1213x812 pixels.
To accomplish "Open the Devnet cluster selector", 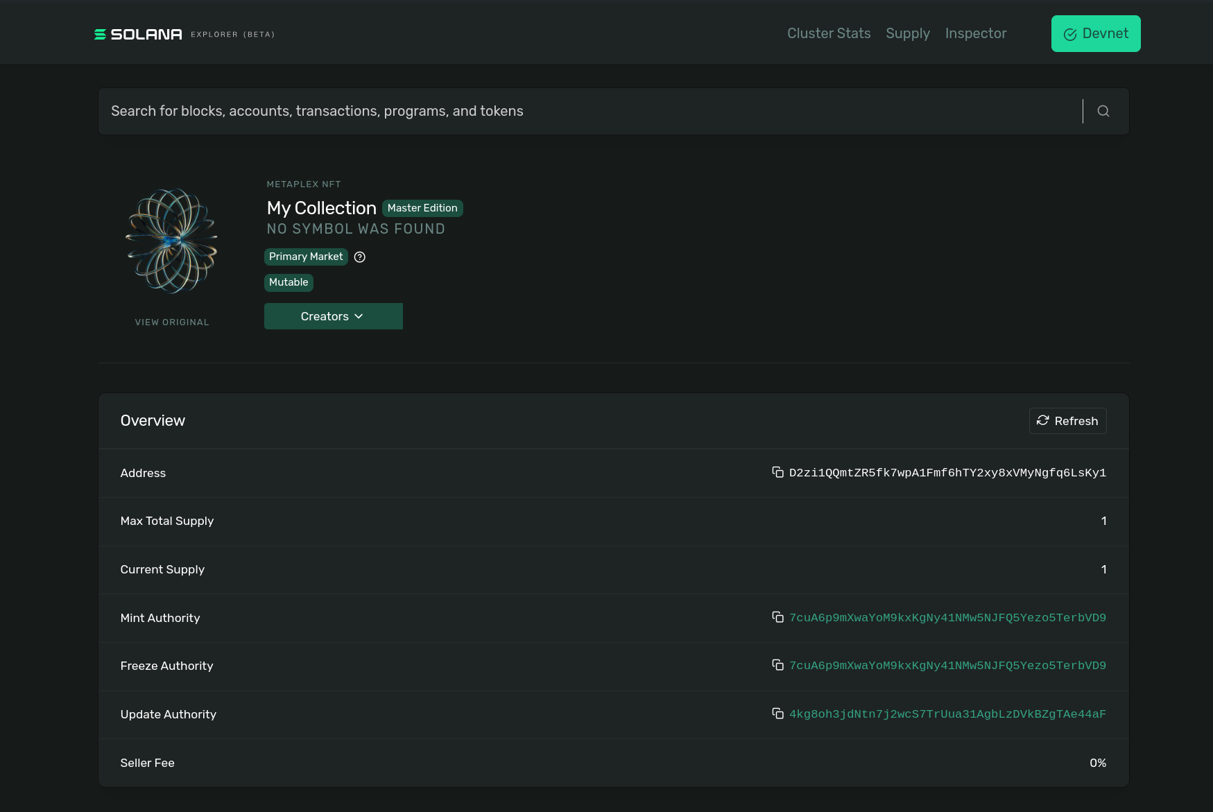I will 1095,34.
